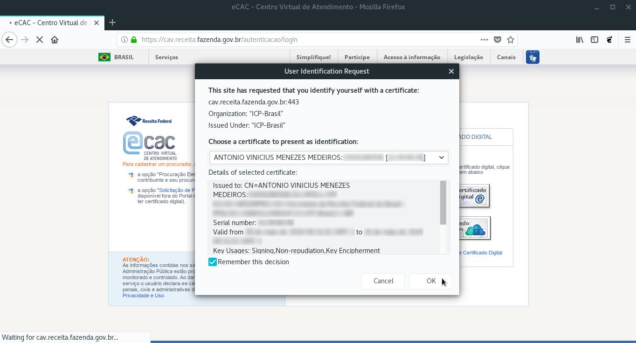Click the Certificado Digital button image
Image resolution: width=636 pixels, height=343 pixels.
click(474, 196)
